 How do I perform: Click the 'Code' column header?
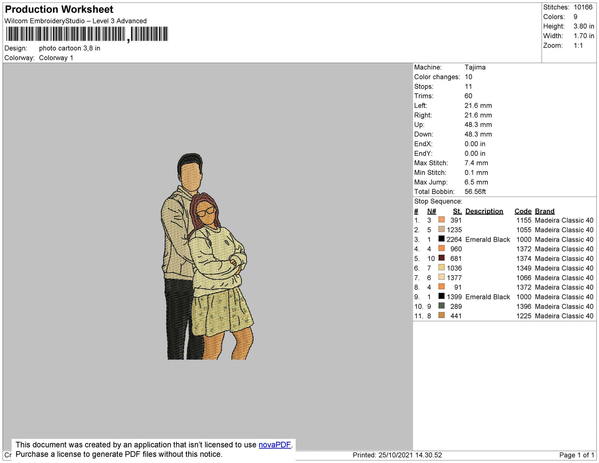(523, 211)
